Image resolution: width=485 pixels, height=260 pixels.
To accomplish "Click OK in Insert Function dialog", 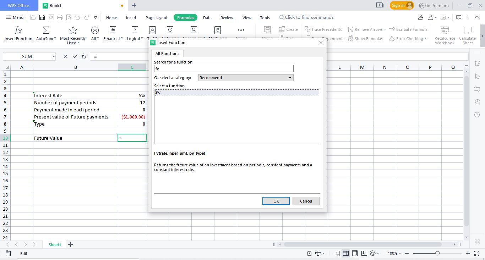I will tap(276, 201).
